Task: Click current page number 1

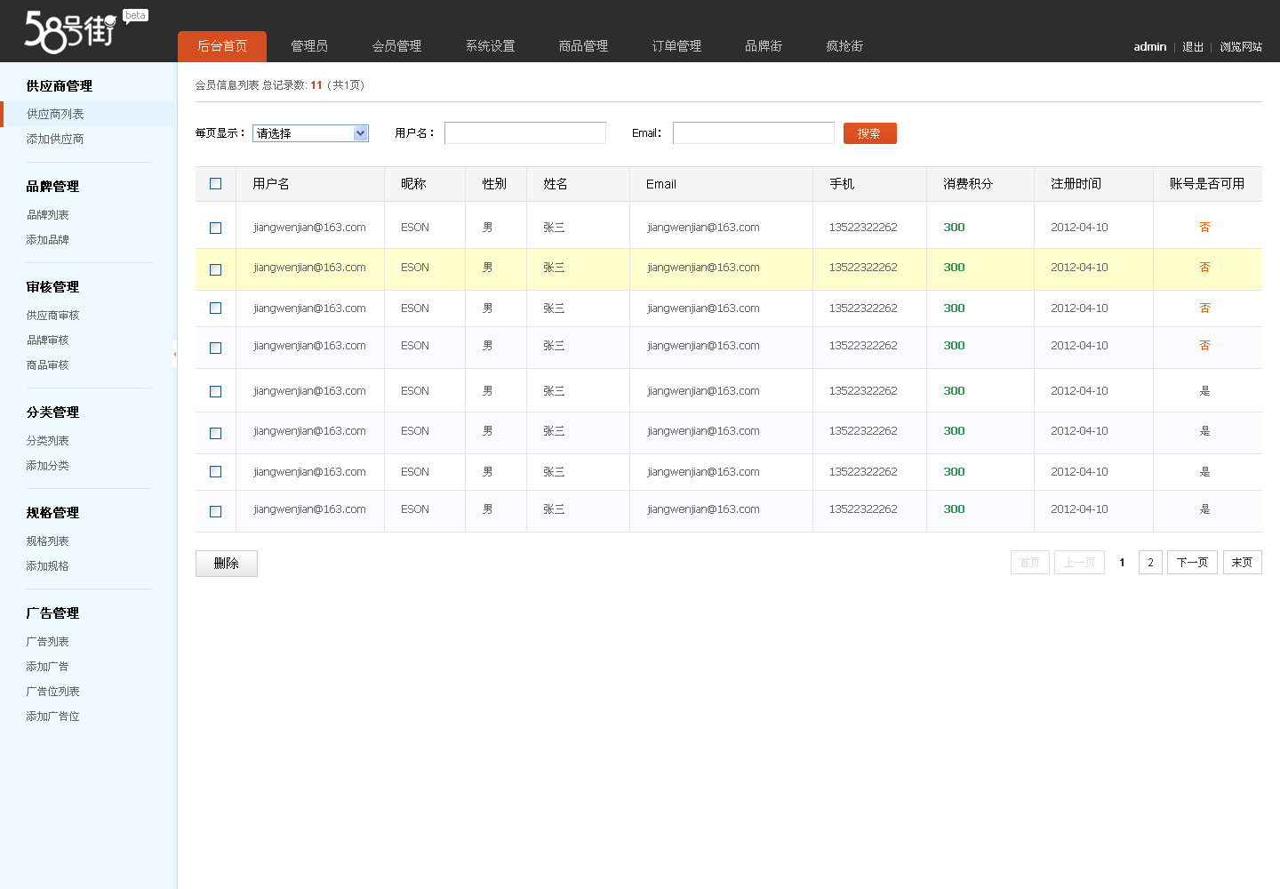Action: 1122,563
